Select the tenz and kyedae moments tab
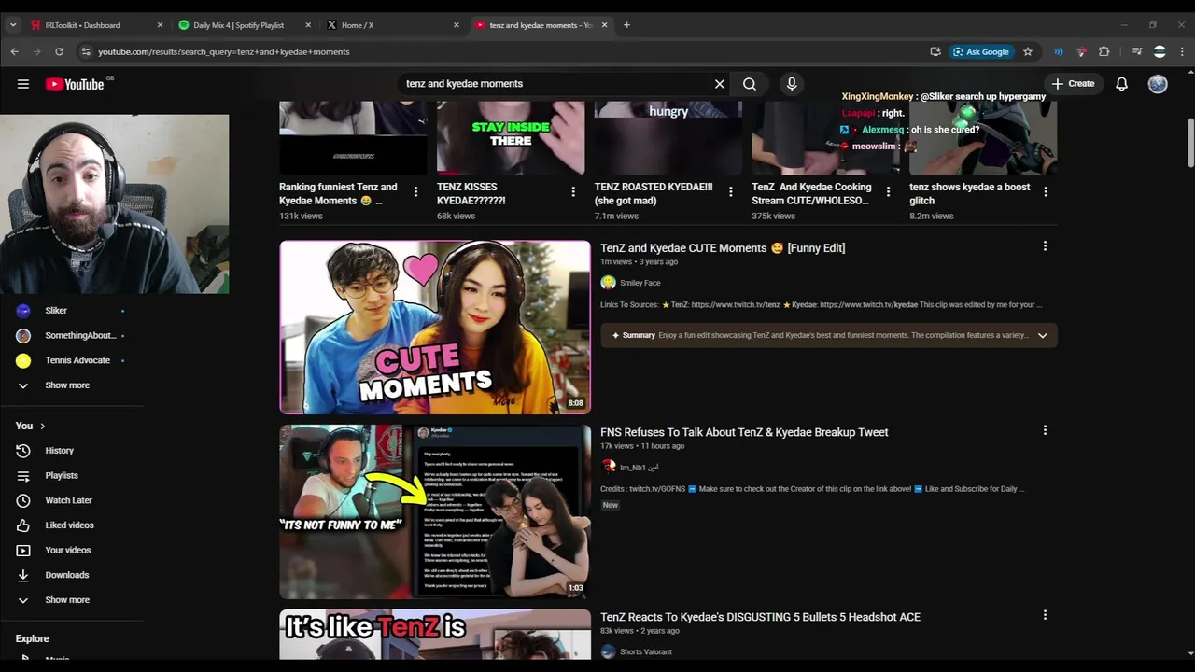 coord(541,25)
